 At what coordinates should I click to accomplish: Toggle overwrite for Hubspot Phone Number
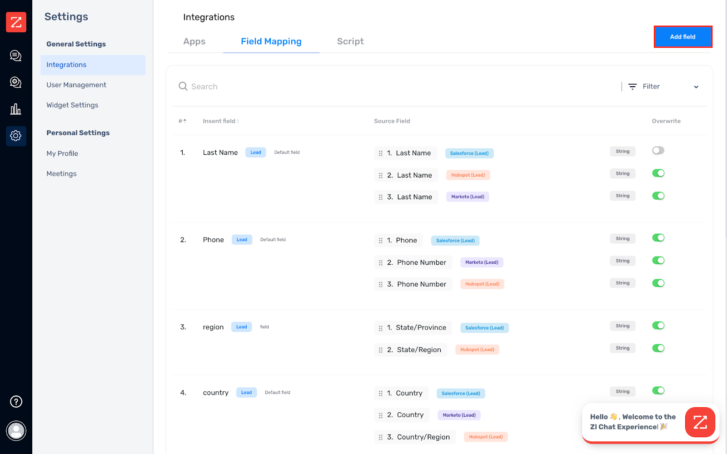pyautogui.click(x=658, y=282)
